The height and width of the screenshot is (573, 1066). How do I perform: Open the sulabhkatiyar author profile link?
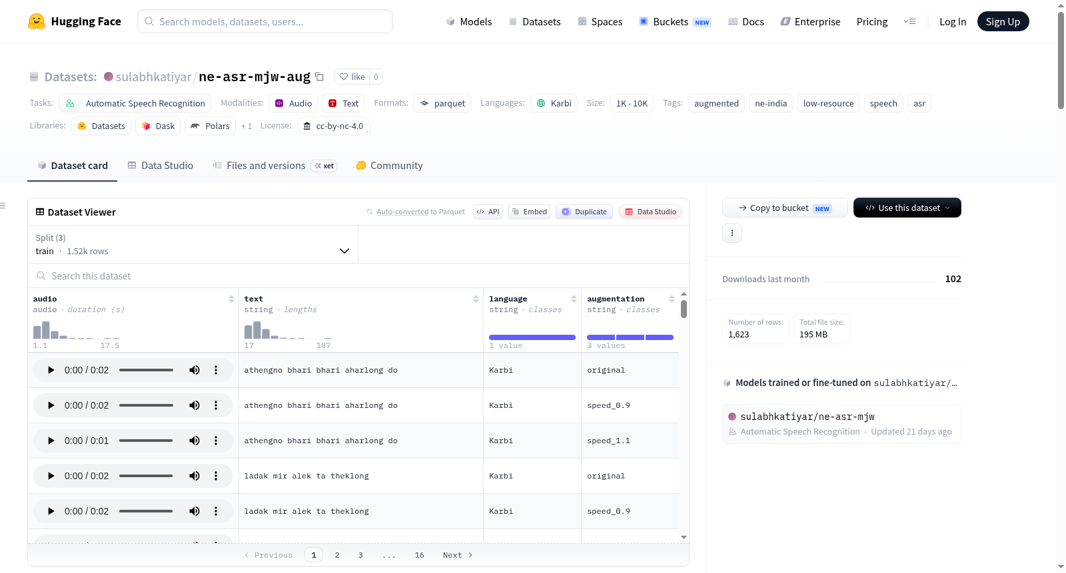pos(153,77)
